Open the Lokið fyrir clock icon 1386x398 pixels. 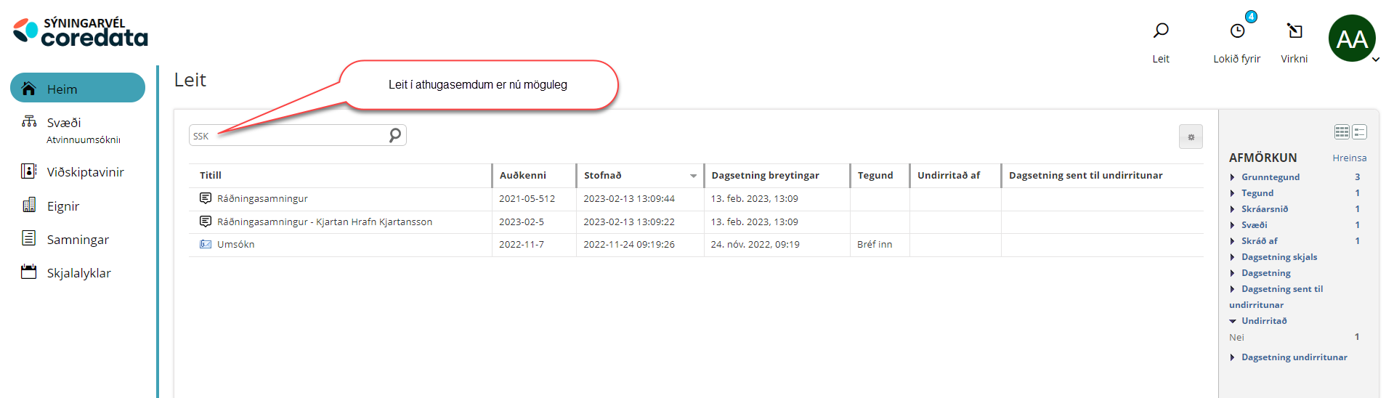click(1236, 31)
